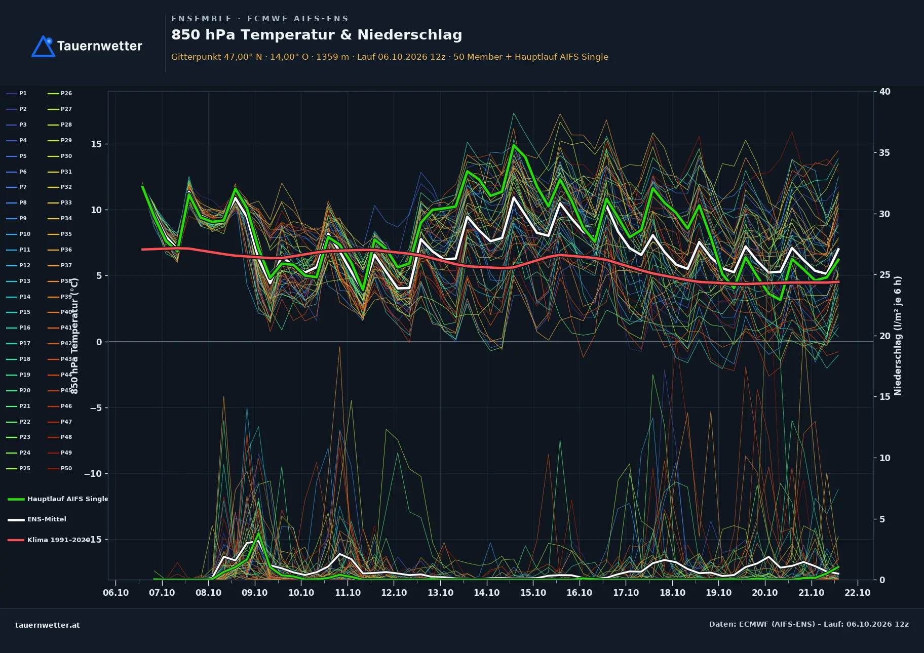Select the P5 legend entry

[17, 156]
